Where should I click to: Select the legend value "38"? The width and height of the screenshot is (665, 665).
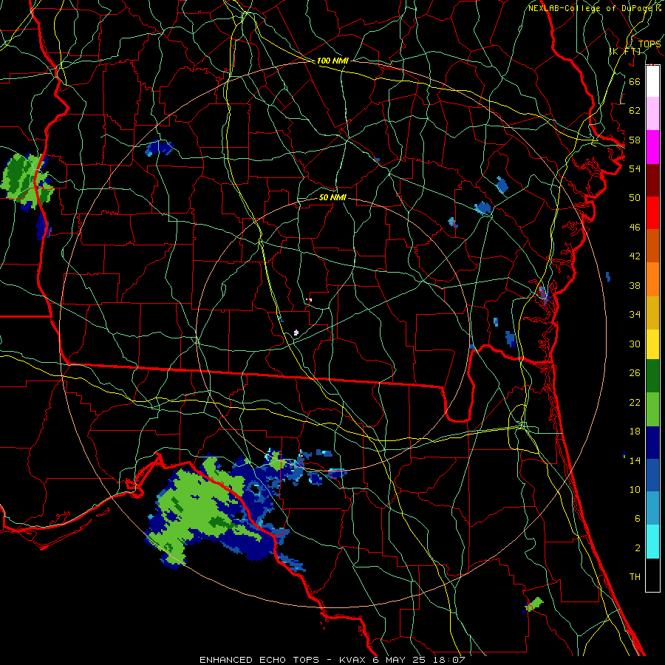(635, 285)
